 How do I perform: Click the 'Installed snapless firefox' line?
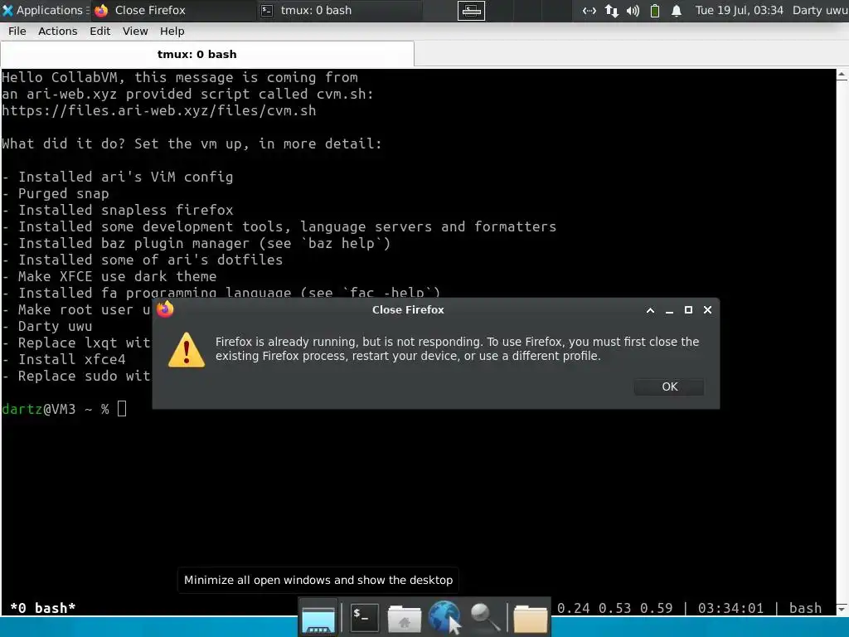pyautogui.click(x=118, y=210)
